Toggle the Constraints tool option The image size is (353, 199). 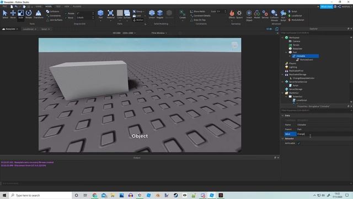point(54,15)
